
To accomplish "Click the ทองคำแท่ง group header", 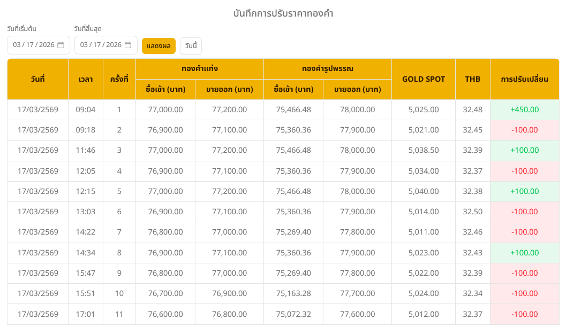I will pos(199,69).
